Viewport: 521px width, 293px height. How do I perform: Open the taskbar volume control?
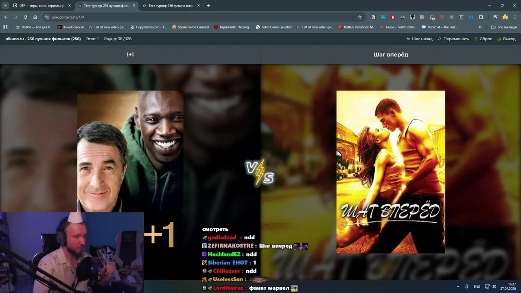[494, 286]
